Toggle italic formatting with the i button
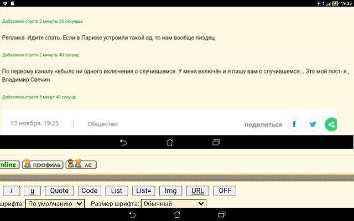This screenshot has width=354, height=221. (x=12, y=191)
